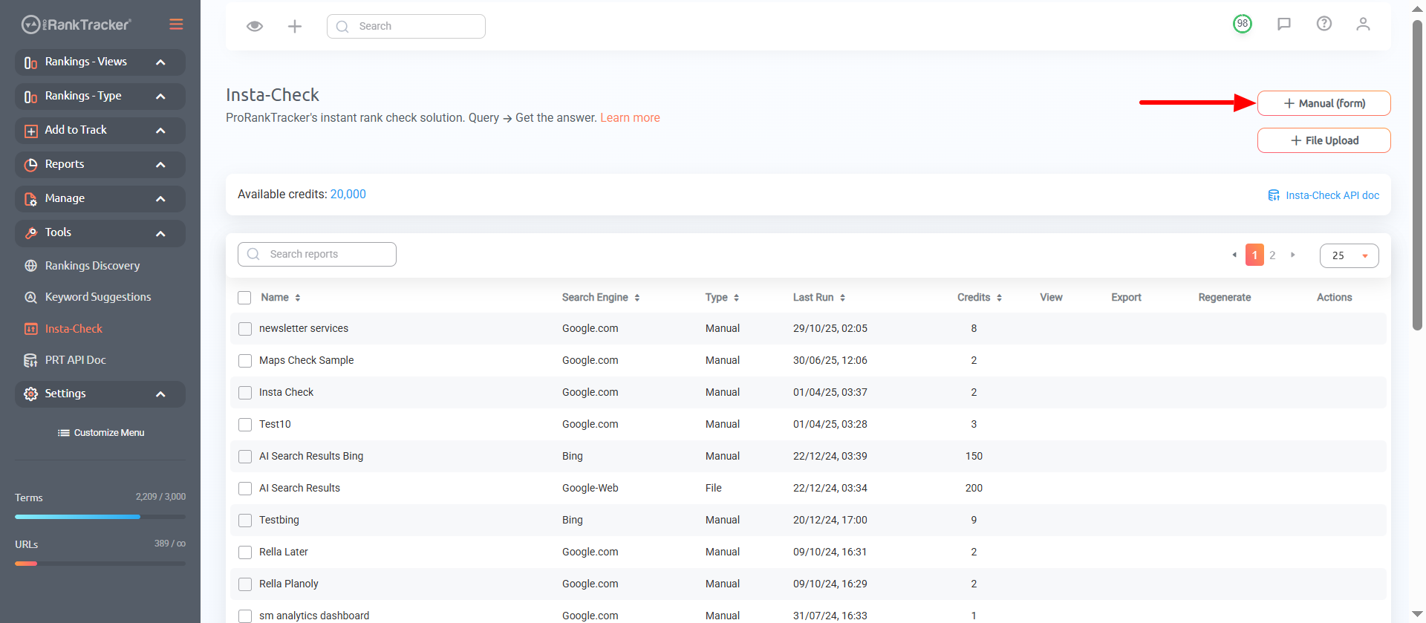Click the Add to Track plus icon
The image size is (1426, 623).
click(30, 131)
